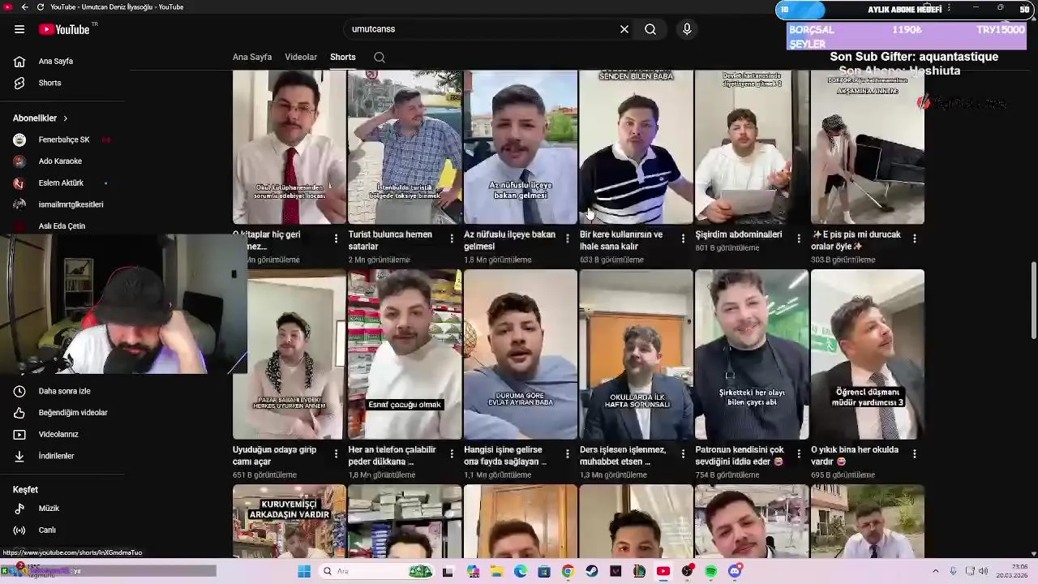Open 'Şişirdim abdominalleri' title
Screen dimensions: 1038x584
(739, 234)
